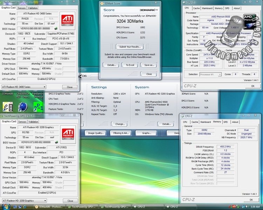Open the green 2^p-1 Prime desktop shortcut
Viewport: 263px width, 210px height.
(x=38, y=107)
